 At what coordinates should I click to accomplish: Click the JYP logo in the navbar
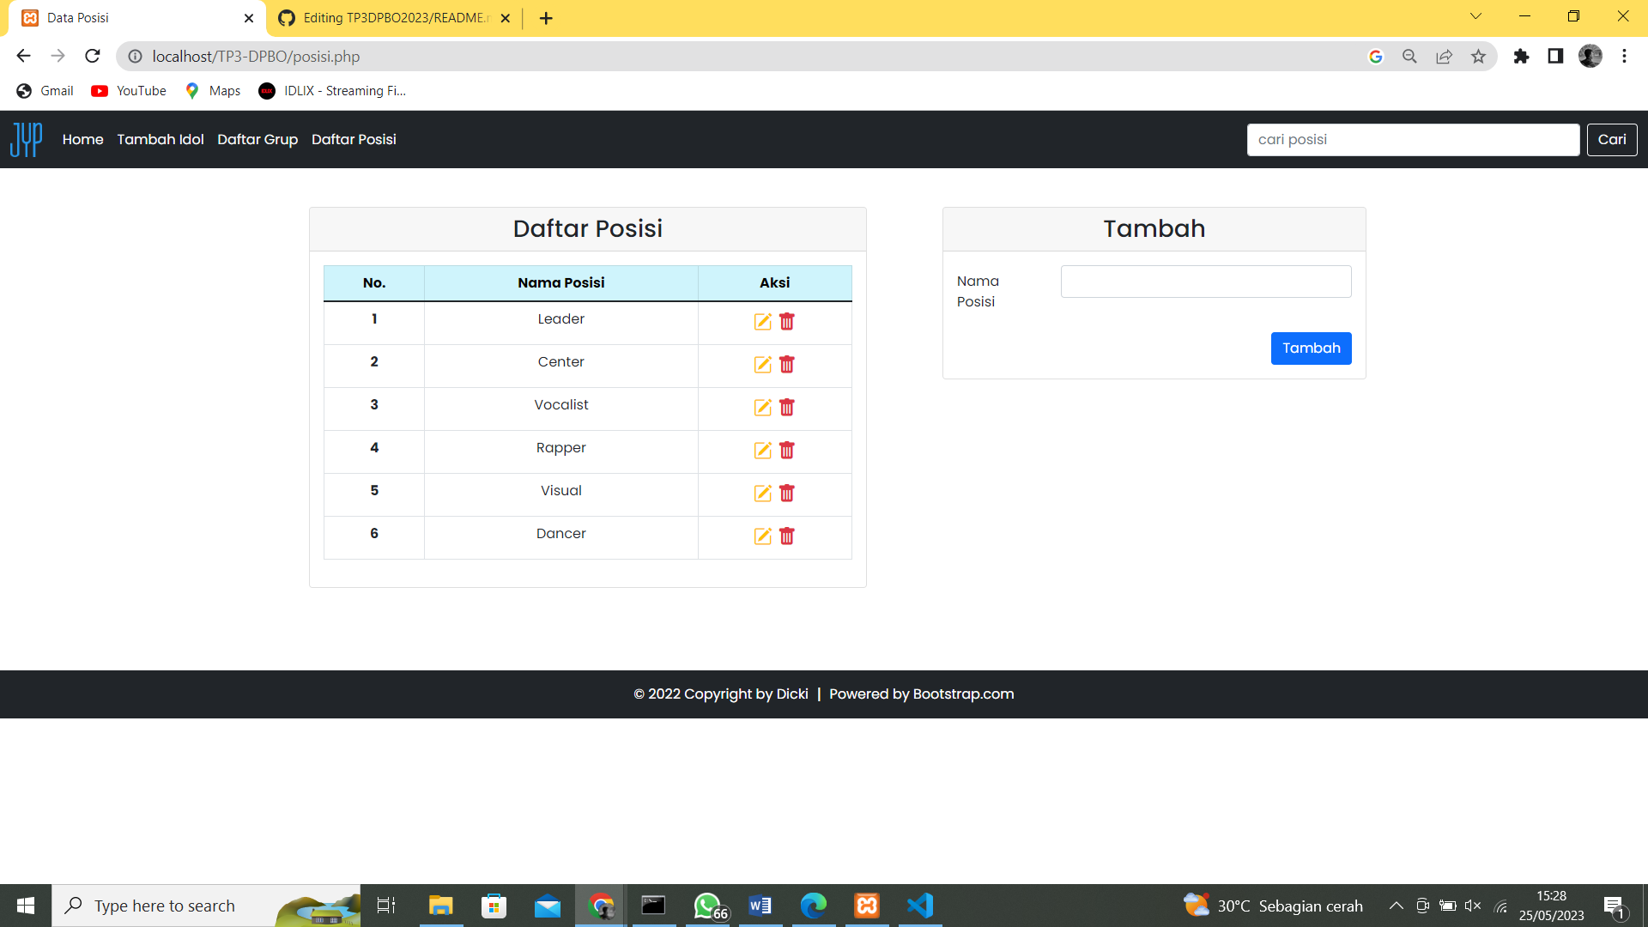click(x=26, y=139)
